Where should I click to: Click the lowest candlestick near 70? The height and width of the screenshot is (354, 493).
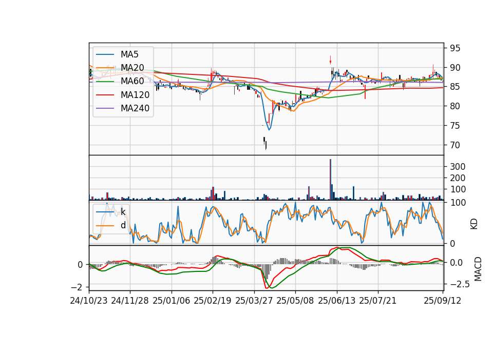[x=266, y=145]
